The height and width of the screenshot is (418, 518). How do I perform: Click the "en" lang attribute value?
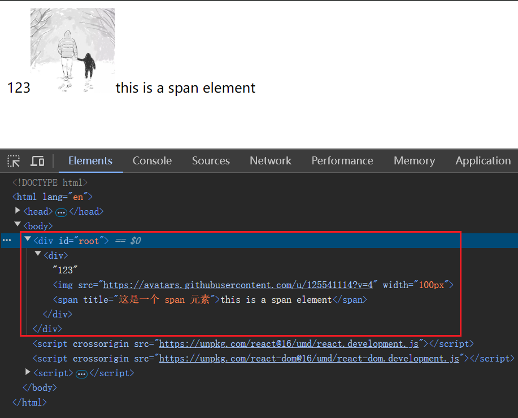pos(78,197)
